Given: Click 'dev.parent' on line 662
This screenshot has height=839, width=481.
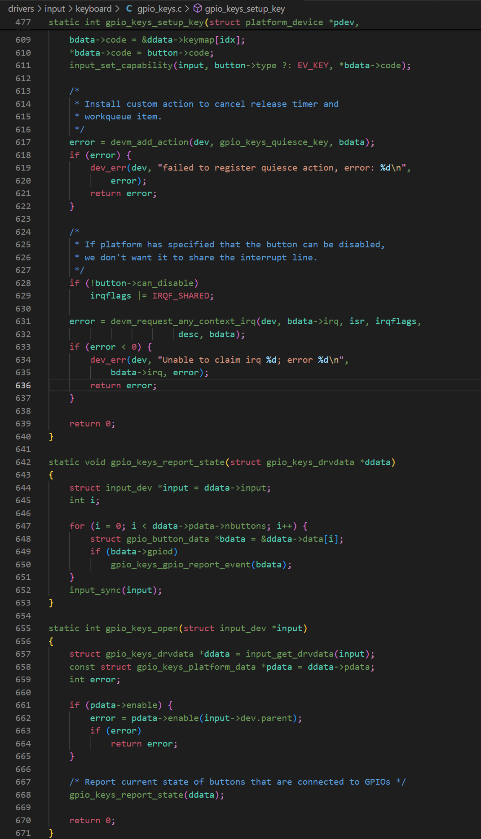Looking at the screenshot, I should click(266, 718).
